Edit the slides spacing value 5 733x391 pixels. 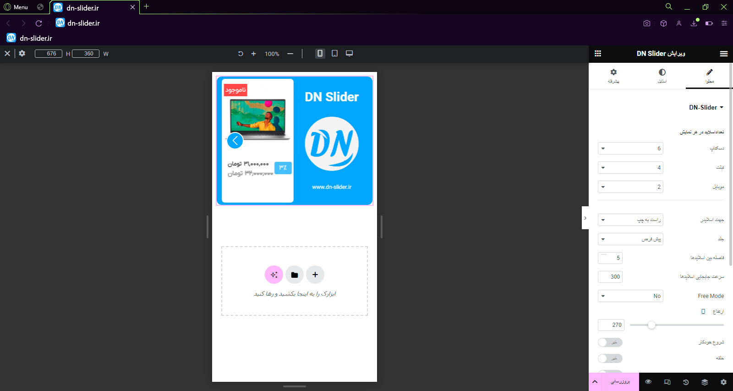610,258
